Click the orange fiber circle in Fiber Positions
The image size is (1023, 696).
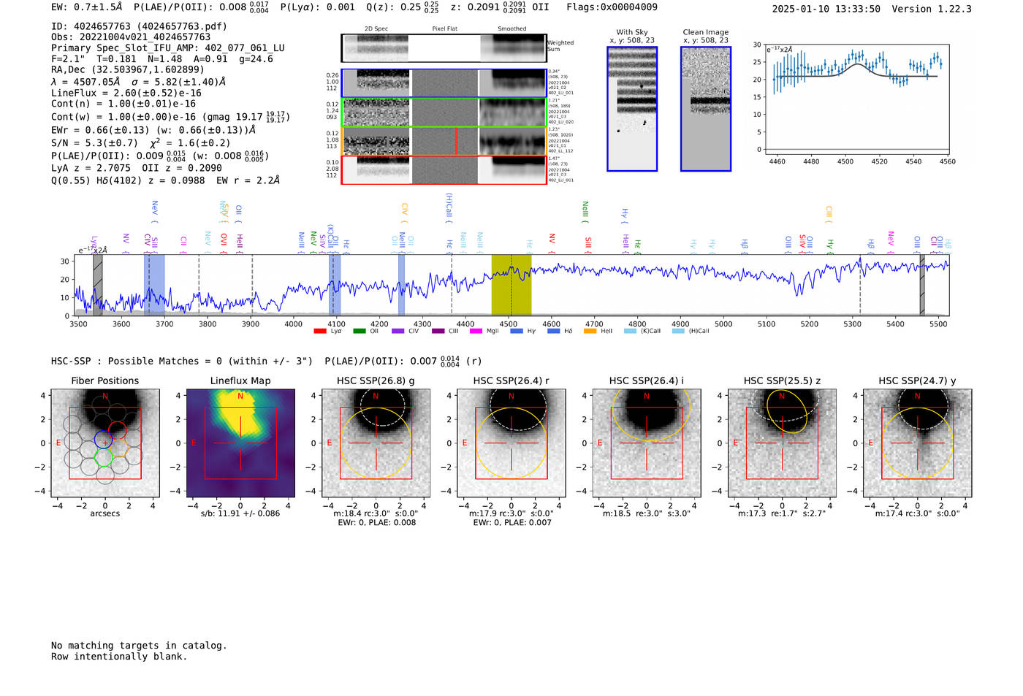[x=119, y=448]
